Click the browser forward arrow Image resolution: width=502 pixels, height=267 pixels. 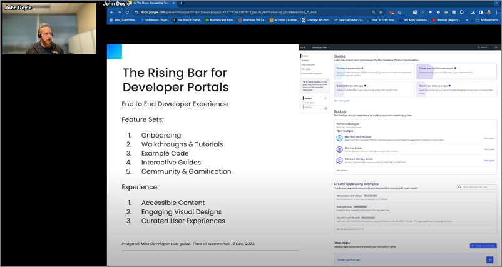point(120,12)
